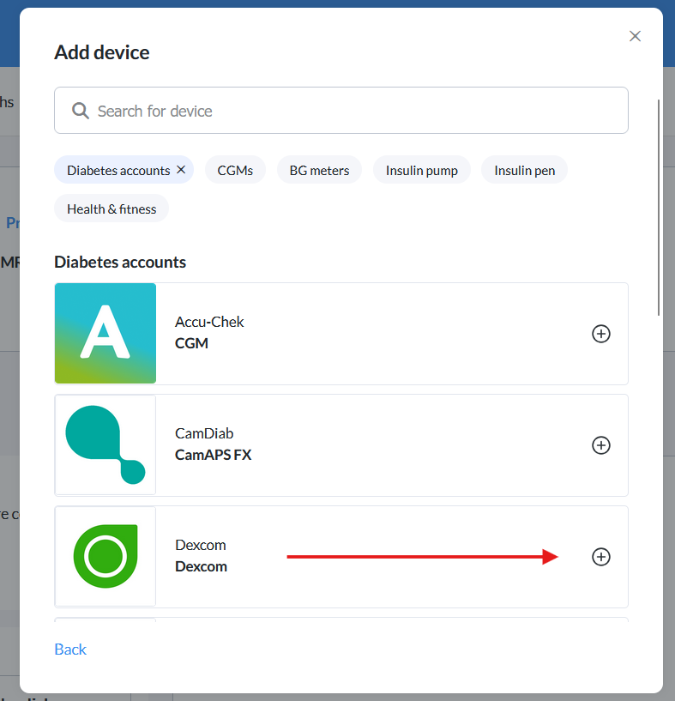The height and width of the screenshot is (701, 675).
Task: Select the bold Dexcom product label
Action: (202, 566)
